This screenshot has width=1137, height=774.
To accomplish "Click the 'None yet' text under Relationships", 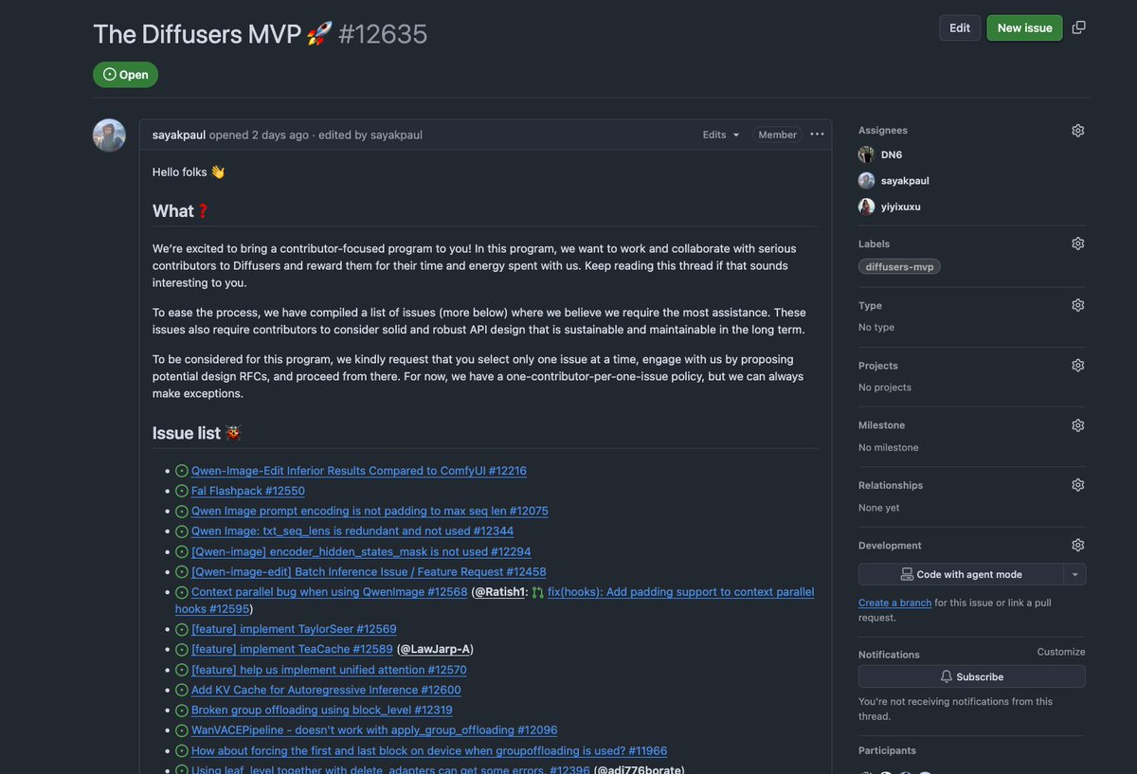I will 879,508.
